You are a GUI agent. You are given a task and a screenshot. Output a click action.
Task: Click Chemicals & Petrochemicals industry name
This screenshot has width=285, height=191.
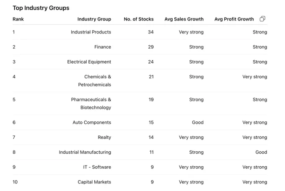pos(95,81)
